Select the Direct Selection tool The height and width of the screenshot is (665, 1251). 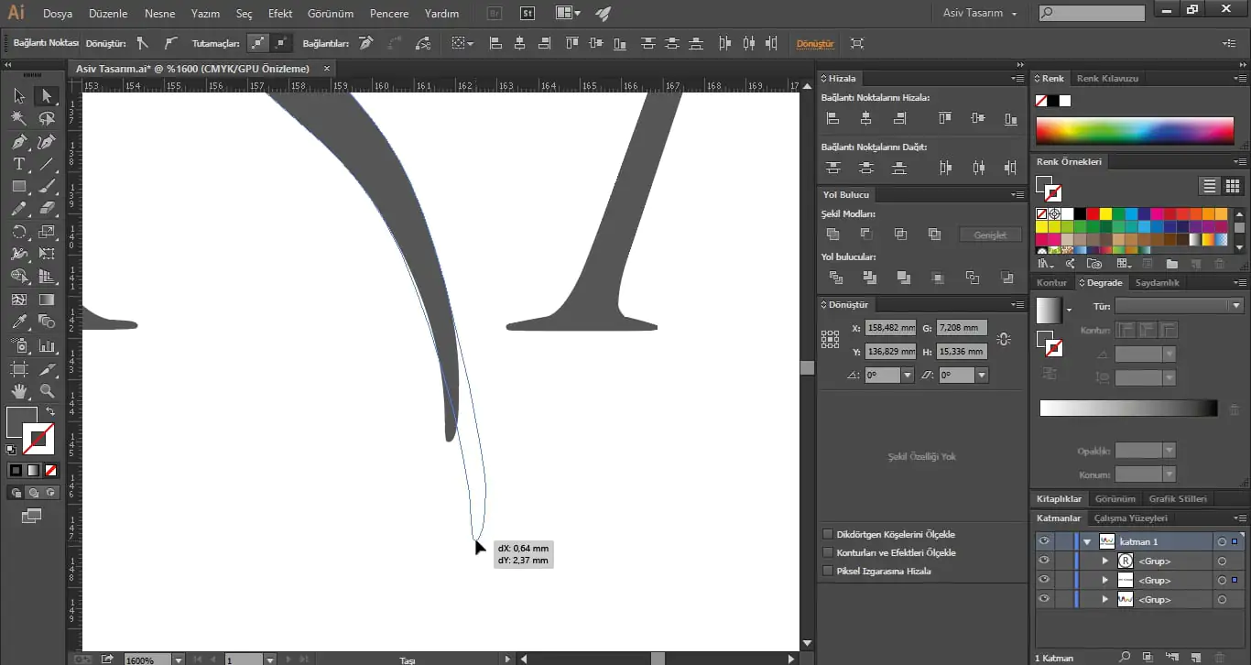47,96
